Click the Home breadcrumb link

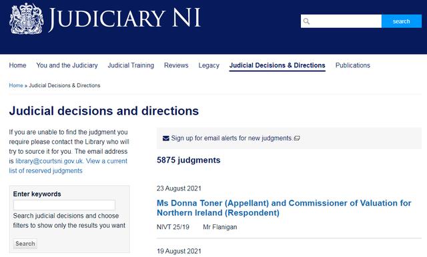pyautogui.click(x=16, y=85)
